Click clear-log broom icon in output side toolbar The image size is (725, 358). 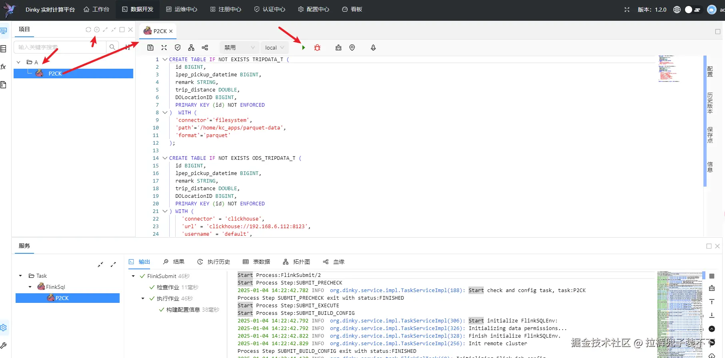[712, 288]
